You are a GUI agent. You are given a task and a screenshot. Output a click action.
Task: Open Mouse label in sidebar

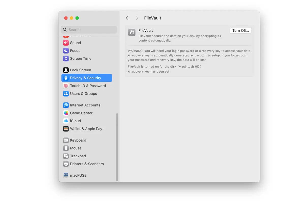pyautogui.click(x=76, y=148)
